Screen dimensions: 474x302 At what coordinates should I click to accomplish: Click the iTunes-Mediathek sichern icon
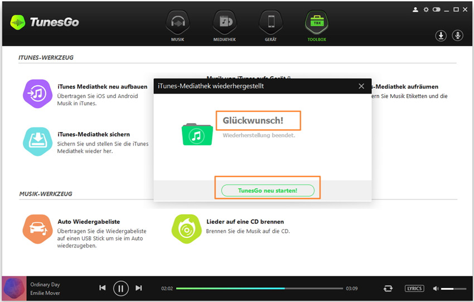[x=37, y=142]
